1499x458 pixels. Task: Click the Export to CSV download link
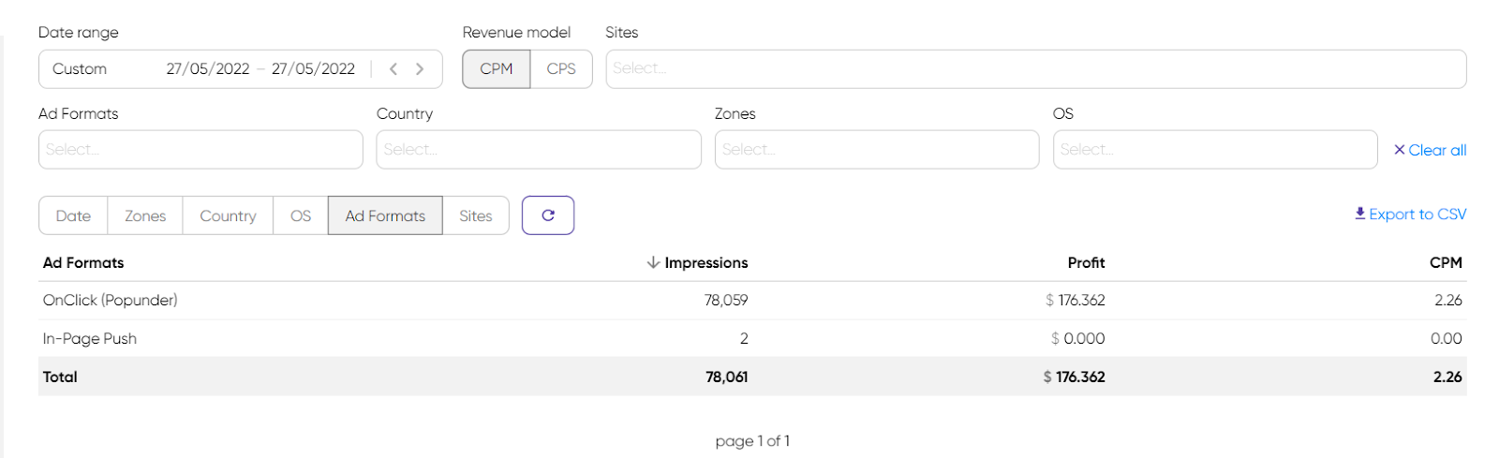pos(1410,214)
